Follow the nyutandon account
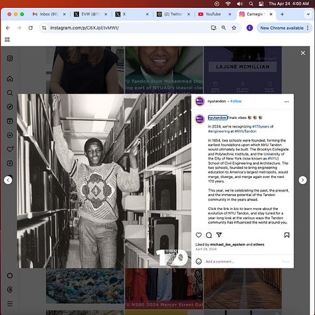The width and height of the screenshot is (315, 315). (236, 101)
